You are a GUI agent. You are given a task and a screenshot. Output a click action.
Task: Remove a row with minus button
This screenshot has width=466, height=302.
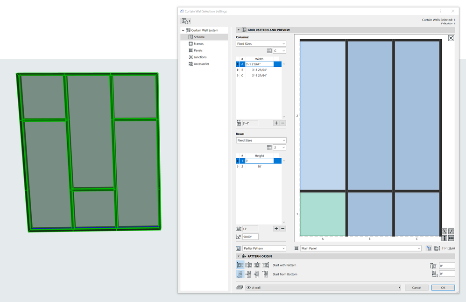click(x=282, y=229)
